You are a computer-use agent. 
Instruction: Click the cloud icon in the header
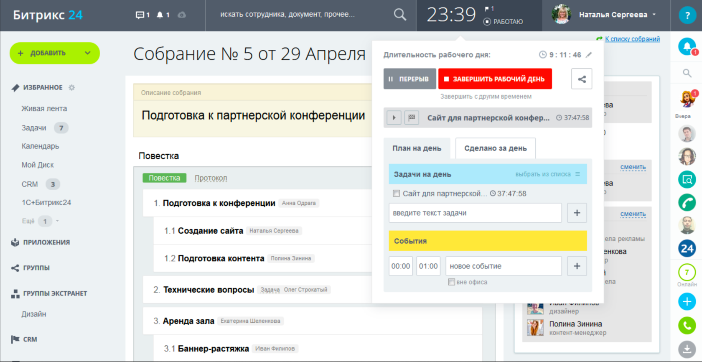click(x=182, y=15)
